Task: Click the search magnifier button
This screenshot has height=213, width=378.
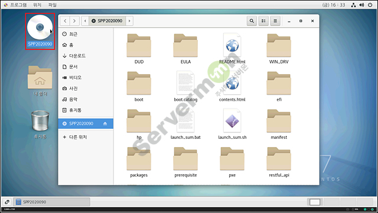Action: tap(252, 21)
